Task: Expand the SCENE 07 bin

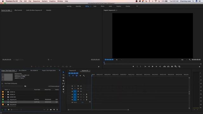Action: [x=6, y=94]
